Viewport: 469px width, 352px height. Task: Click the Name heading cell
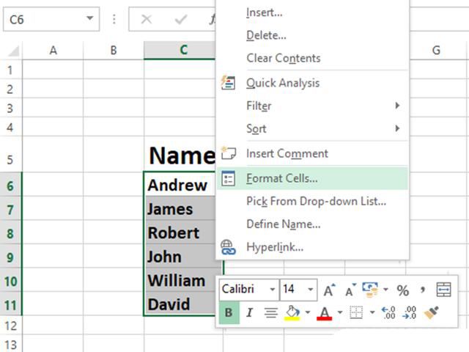tap(180, 155)
